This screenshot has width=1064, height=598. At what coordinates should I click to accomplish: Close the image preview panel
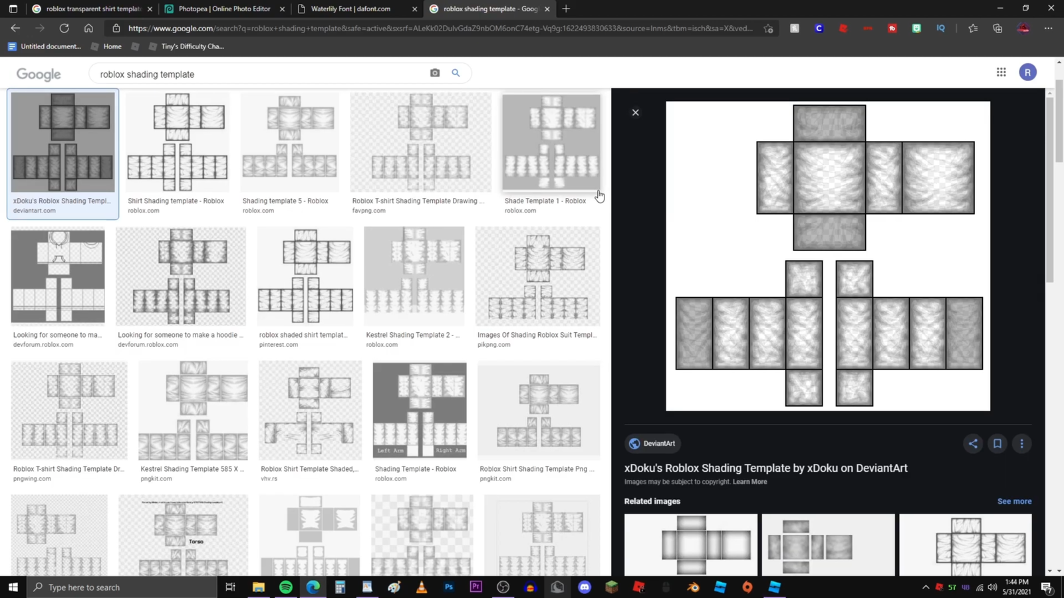point(635,112)
